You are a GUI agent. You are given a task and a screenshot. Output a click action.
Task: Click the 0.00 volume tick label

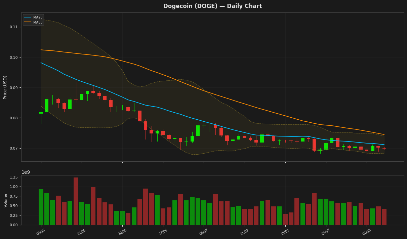[x=14, y=225]
